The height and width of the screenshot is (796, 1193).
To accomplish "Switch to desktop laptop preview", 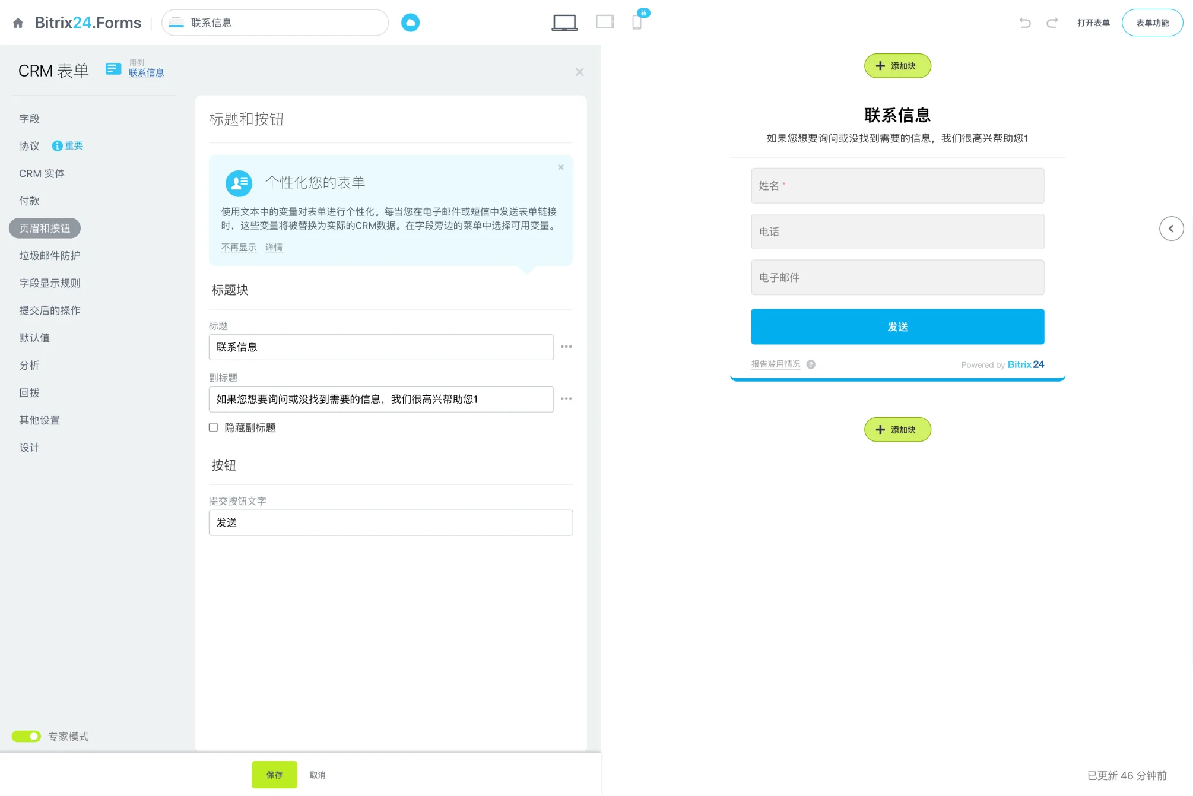I will click(x=564, y=23).
